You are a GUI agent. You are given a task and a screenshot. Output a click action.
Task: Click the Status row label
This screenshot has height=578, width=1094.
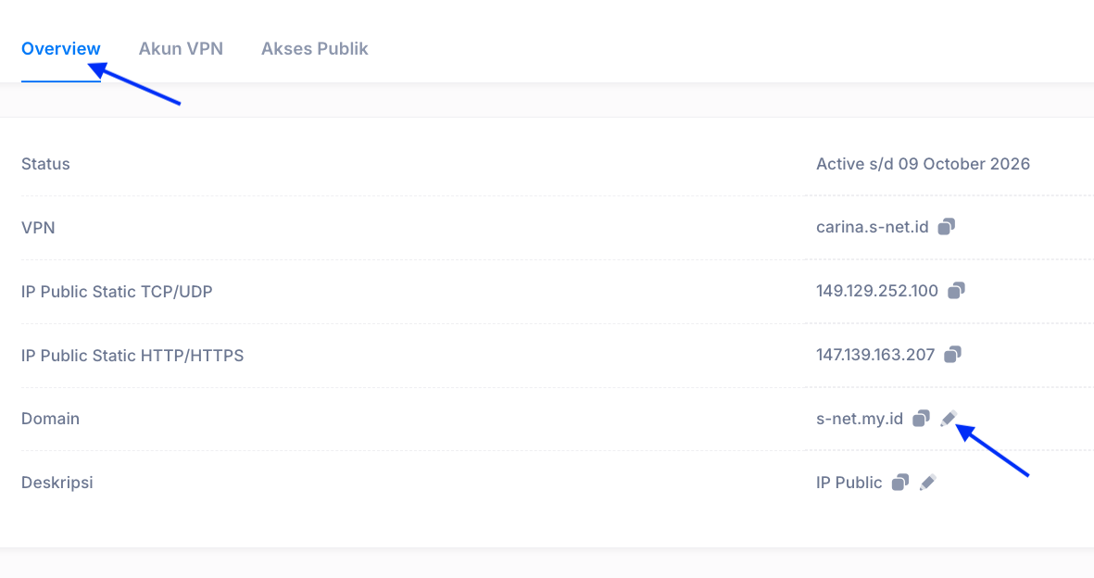pos(45,164)
